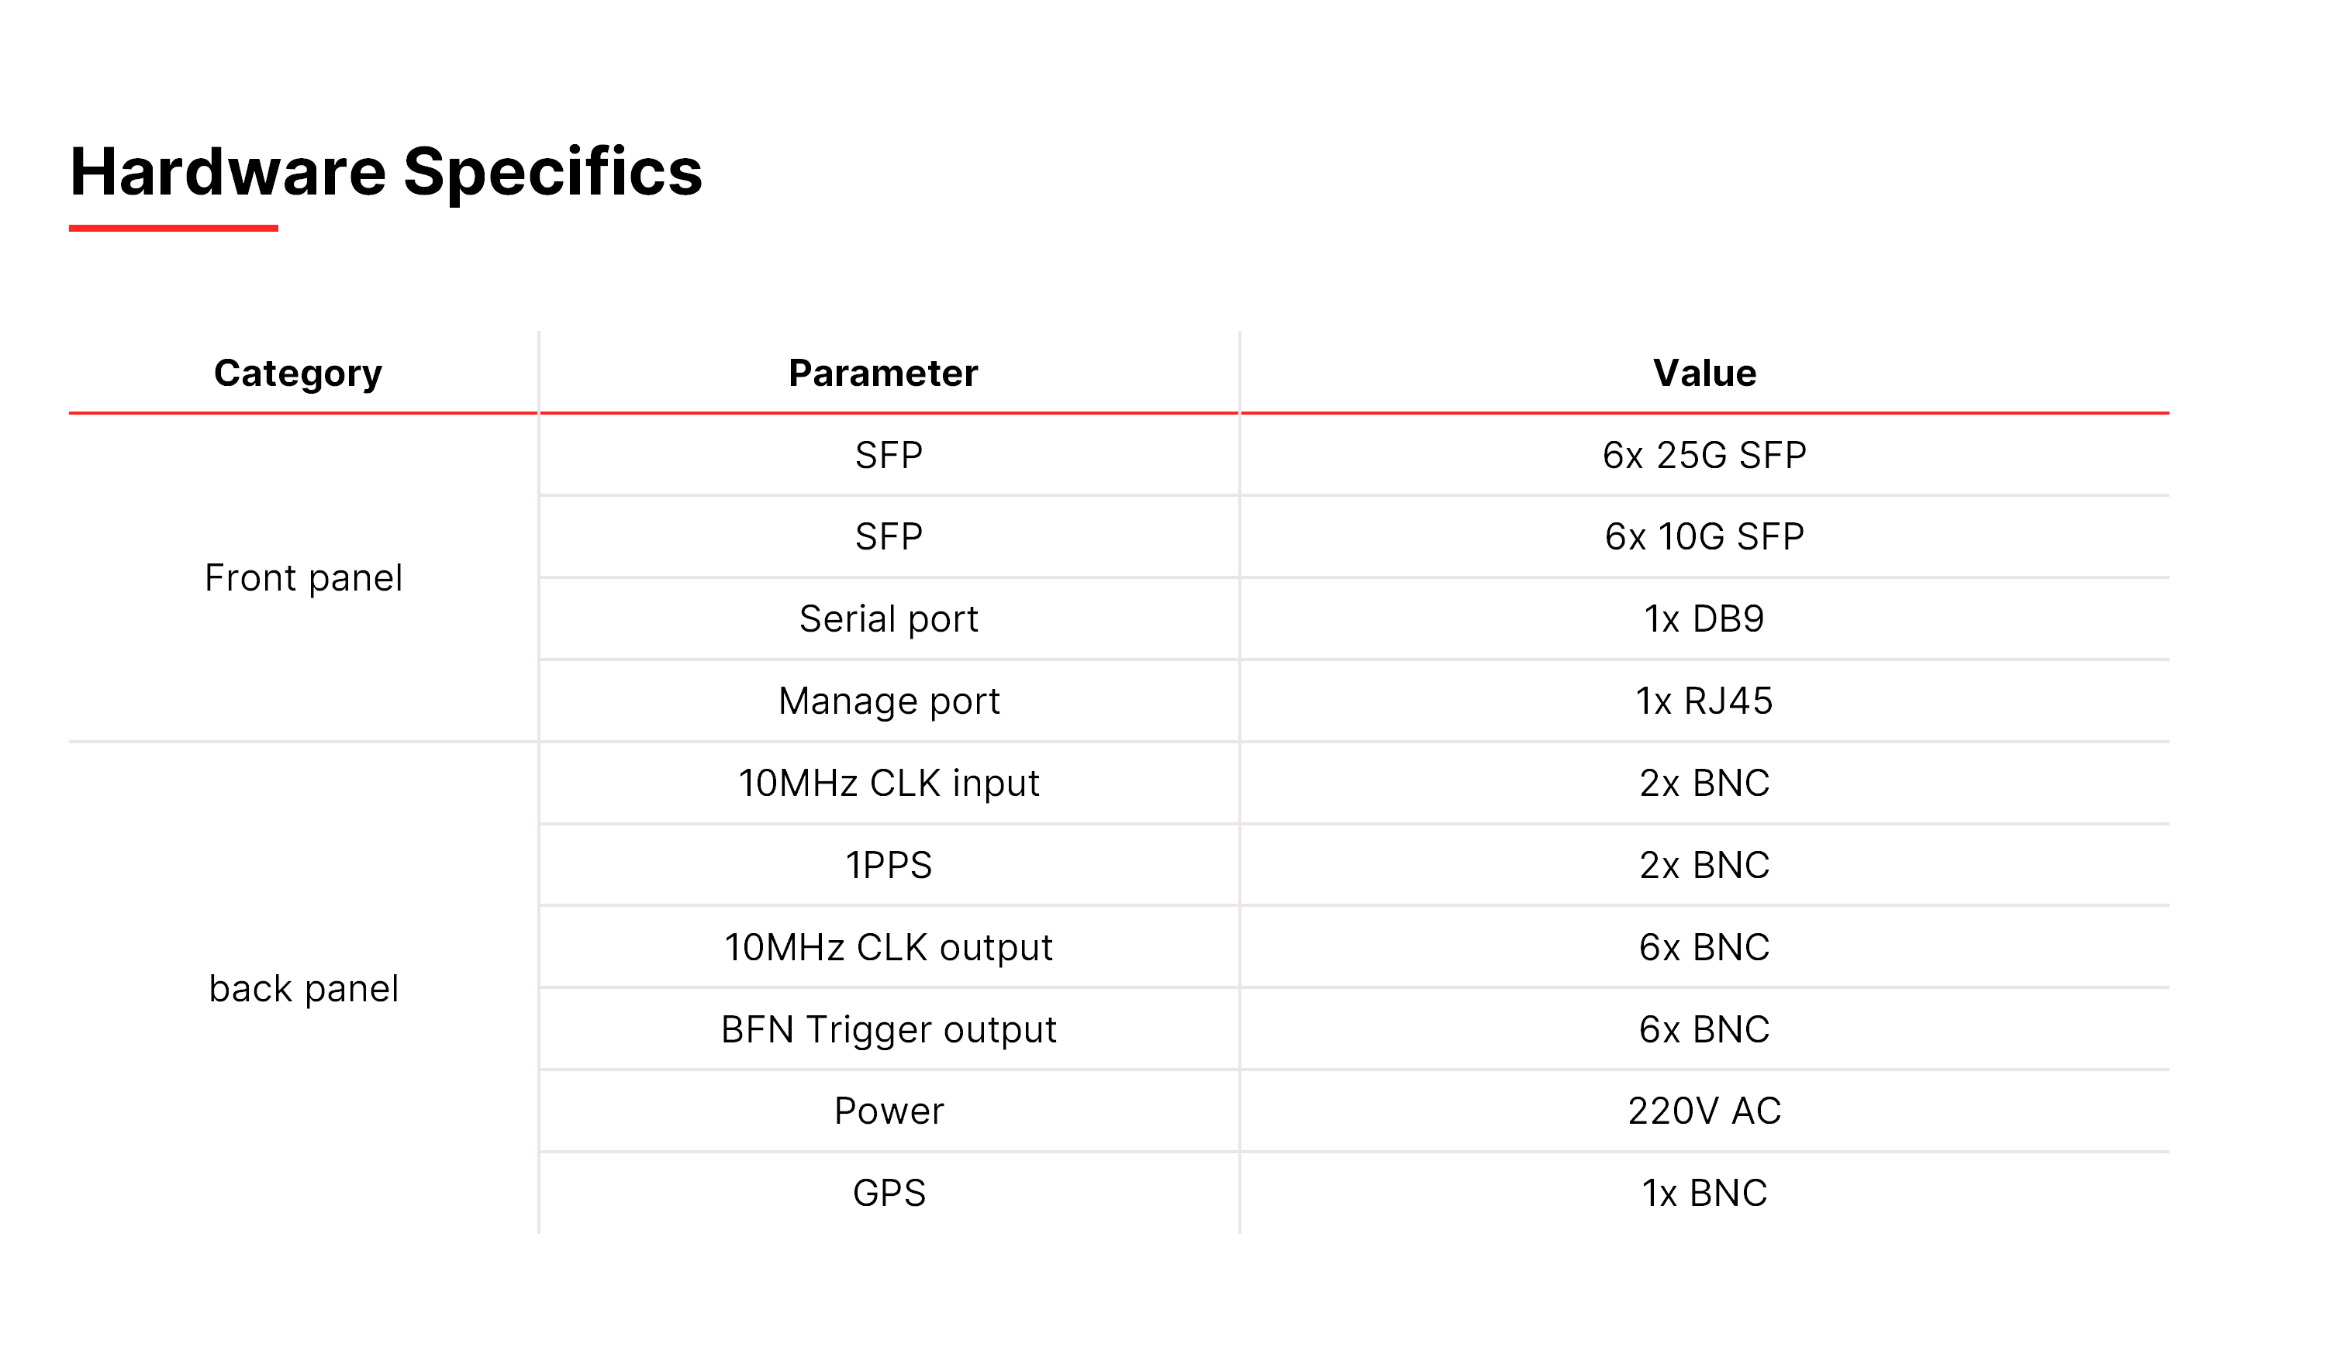Select the 1x BNC value cell
This screenshot has height=1347, width=2344.
pyautogui.click(x=1704, y=1194)
